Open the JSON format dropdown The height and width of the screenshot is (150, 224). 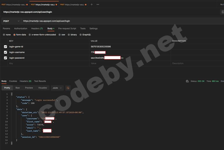[57, 88]
